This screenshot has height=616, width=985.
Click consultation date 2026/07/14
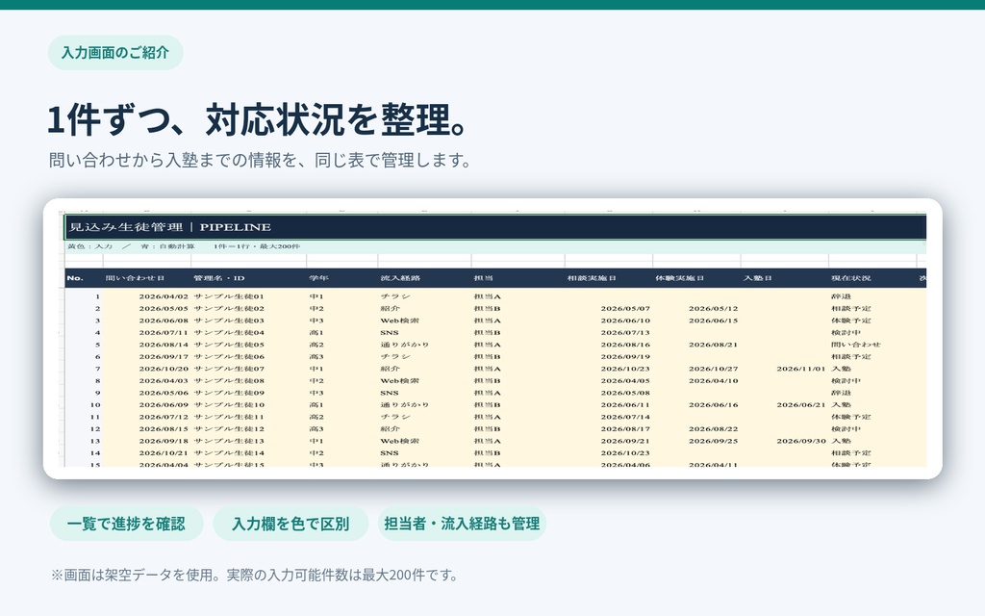(x=625, y=417)
